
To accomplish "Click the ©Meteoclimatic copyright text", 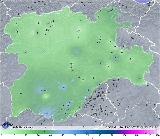I will 23,127.
